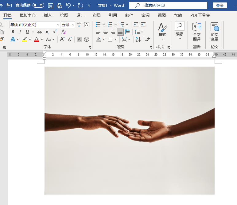Open the font name combo box 等线
Viewport: 237px width, 205px height.
pyautogui.click(x=35, y=25)
